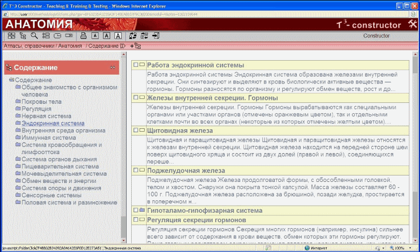Click the printer icon in toolbar
Screen dimensions: 420x252
84,36
